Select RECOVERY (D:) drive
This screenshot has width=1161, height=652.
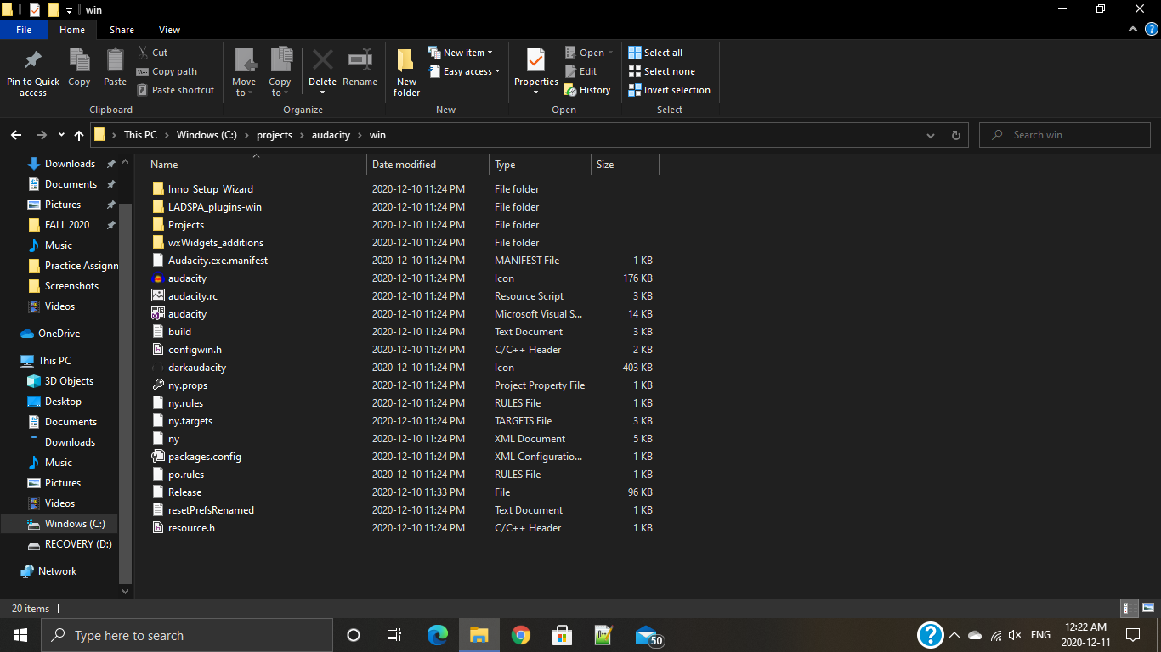click(x=78, y=544)
